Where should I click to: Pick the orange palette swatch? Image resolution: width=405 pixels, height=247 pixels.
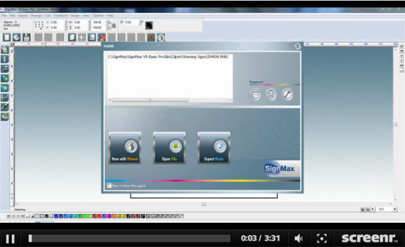pos(114,216)
